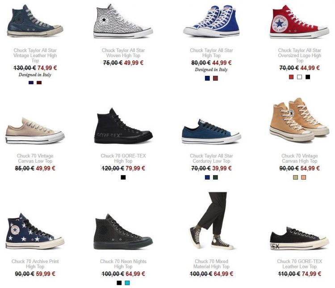This screenshot has height=288, width=335.
Task: Select the black swatch under Oversized Logo High Top
Action: pos(308,77)
